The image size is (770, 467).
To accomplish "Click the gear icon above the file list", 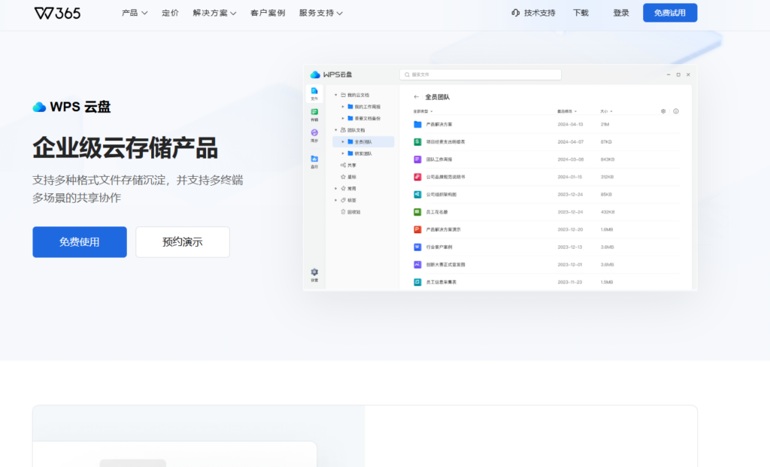I will (662, 111).
